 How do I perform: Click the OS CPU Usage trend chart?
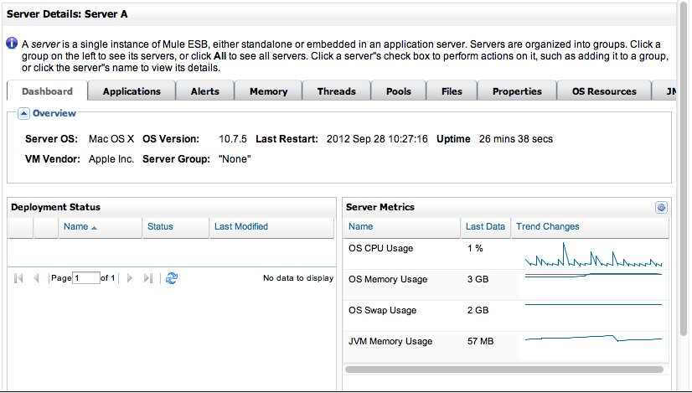[593, 255]
